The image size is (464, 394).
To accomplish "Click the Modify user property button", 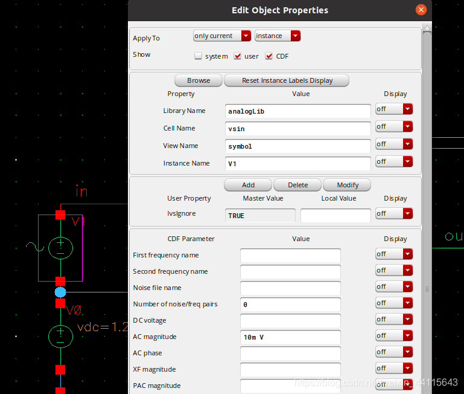I will pos(347,185).
